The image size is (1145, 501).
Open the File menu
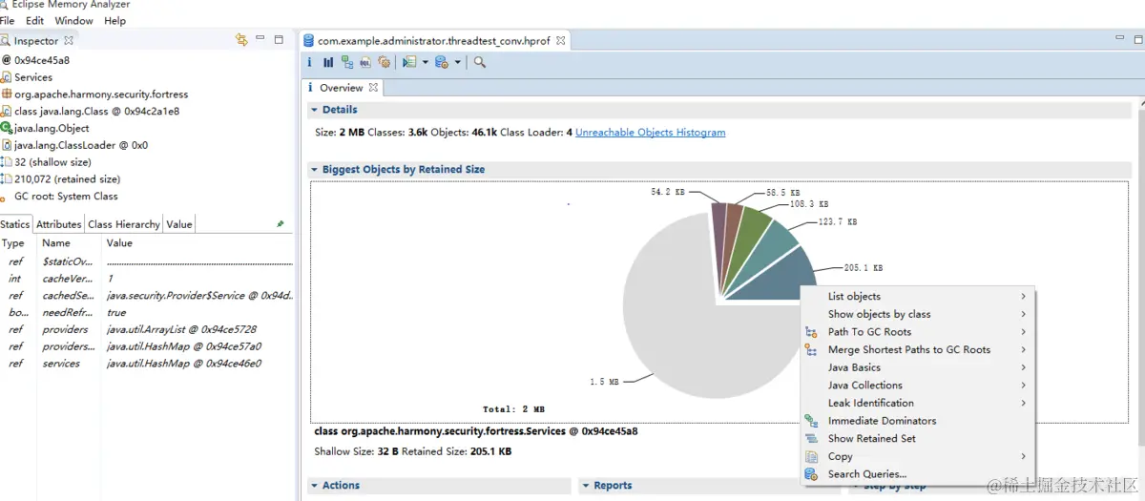tap(8, 20)
